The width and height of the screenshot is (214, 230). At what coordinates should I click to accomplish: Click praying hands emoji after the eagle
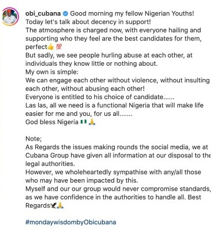coord(61,206)
